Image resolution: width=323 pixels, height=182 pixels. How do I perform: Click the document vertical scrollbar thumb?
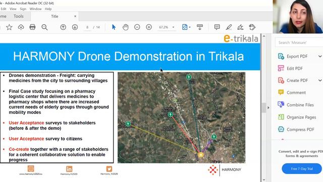click(x=264, y=107)
